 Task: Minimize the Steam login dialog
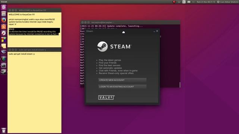[154, 31]
